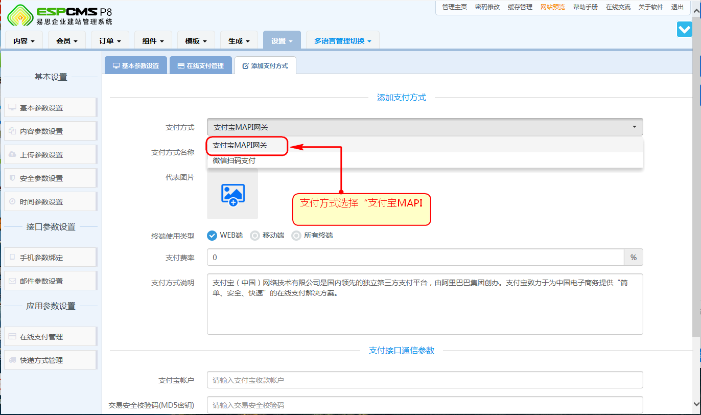Switch to the 基本参数设置 tab

[x=136, y=65]
